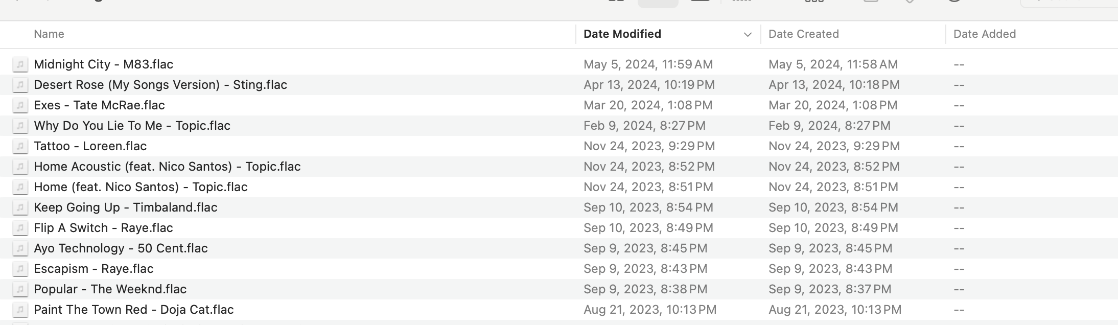
Task: Select the icon for Keep Going Up - Timbaland.flac
Action: [20, 207]
